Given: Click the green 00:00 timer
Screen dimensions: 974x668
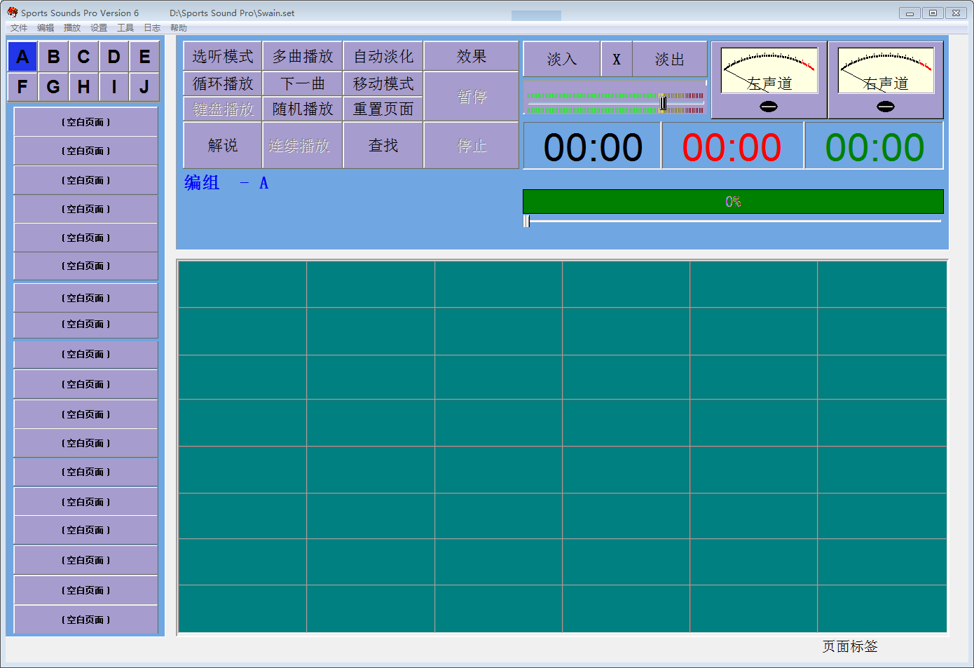Looking at the screenshot, I should click(874, 146).
